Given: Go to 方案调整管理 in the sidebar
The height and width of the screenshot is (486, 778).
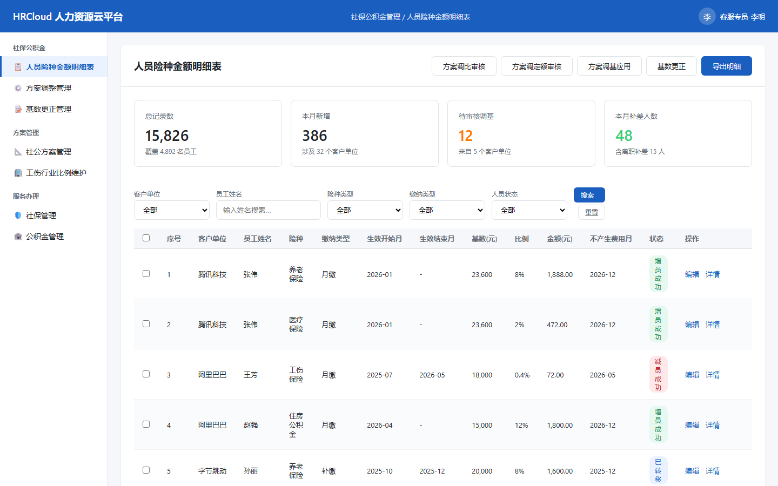Looking at the screenshot, I should (54, 88).
